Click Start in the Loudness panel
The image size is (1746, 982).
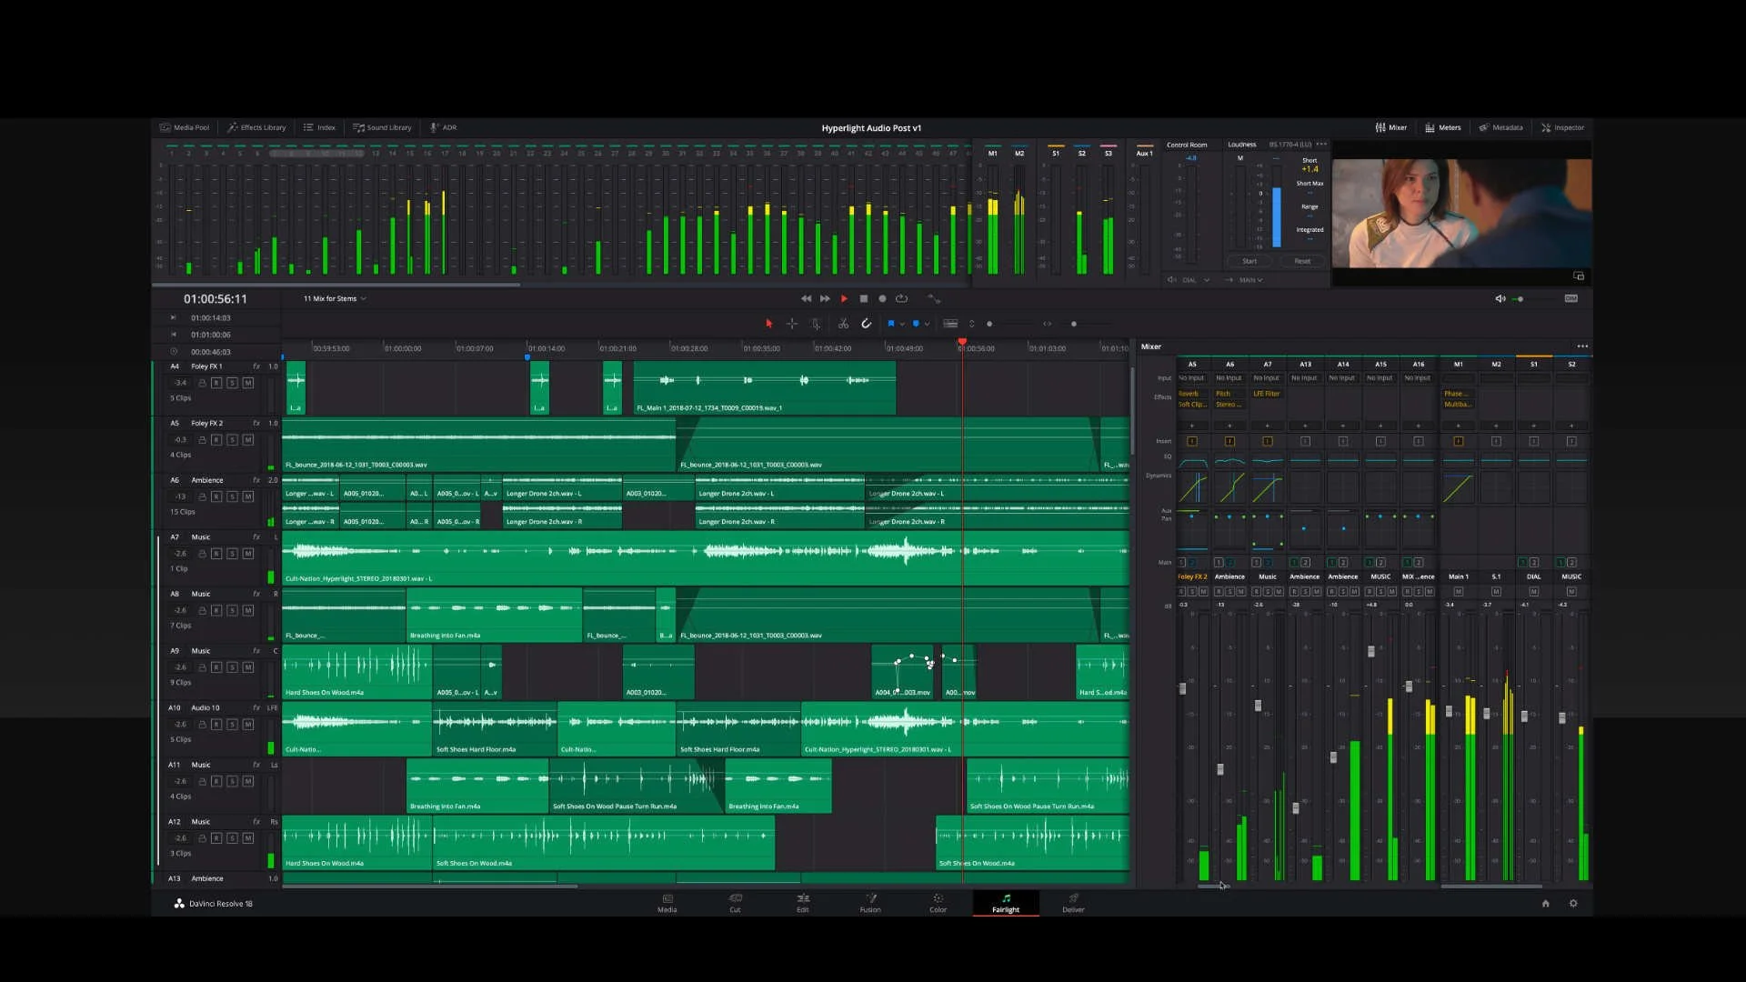click(x=1249, y=261)
